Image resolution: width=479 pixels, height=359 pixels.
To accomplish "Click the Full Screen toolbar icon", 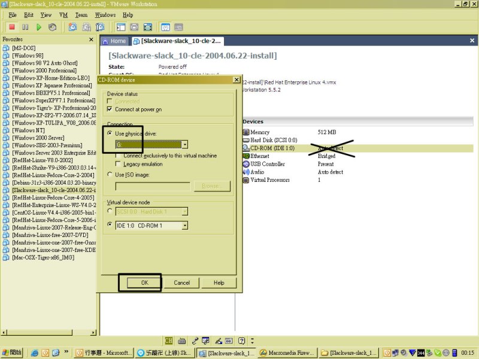I will [148, 27].
